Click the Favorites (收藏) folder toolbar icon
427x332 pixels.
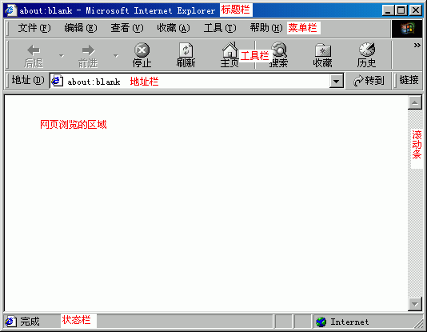(x=323, y=50)
